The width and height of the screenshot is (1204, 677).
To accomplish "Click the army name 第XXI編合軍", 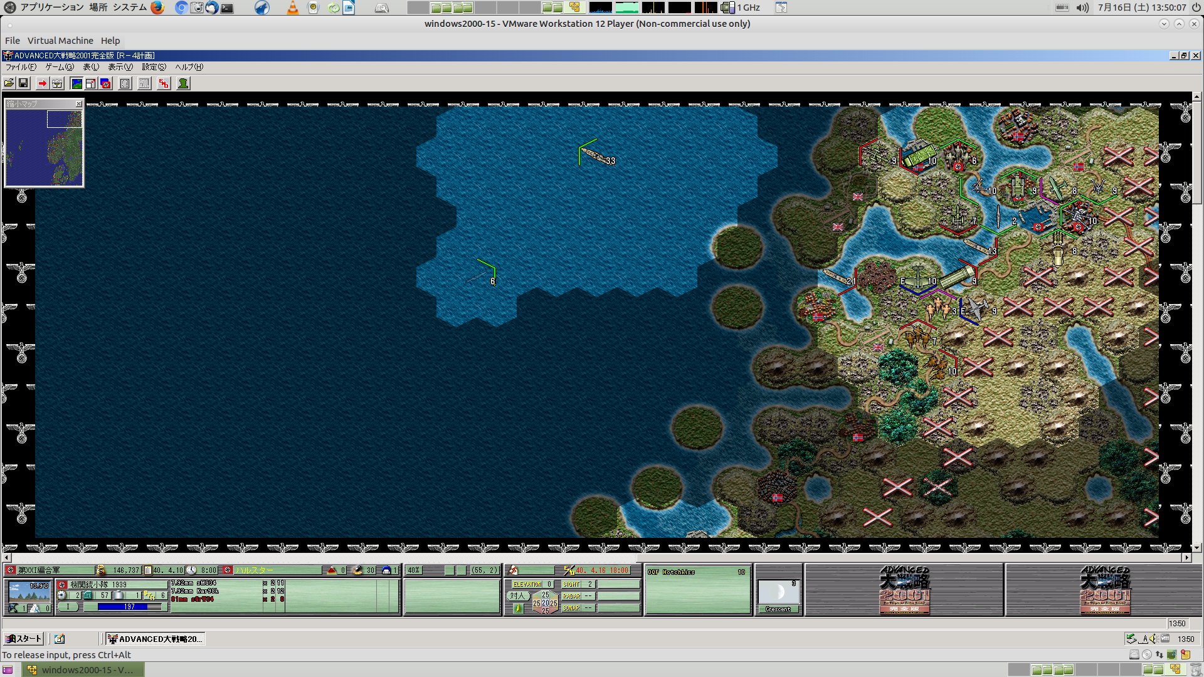I will pos(40,570).
